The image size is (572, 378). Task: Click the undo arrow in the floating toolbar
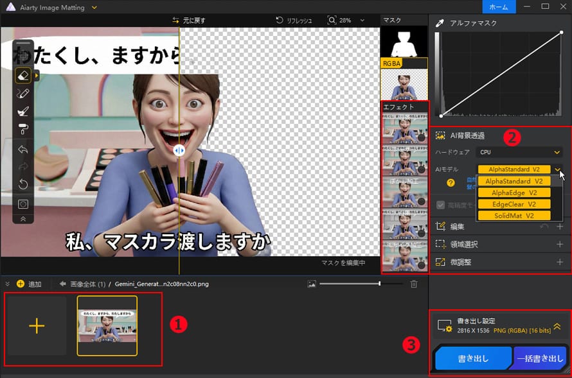(x=23, y=150)
